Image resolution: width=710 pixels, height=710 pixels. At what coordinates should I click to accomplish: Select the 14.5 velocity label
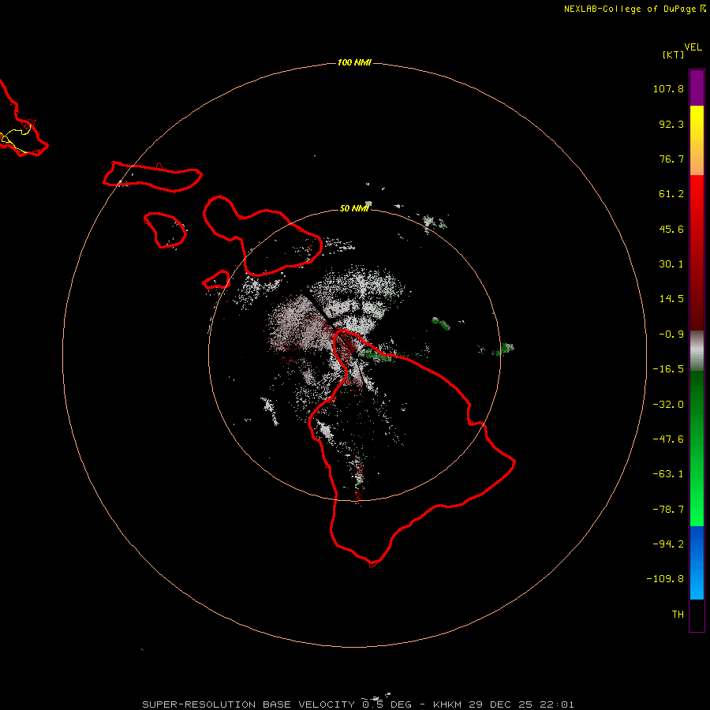[671, 299]
